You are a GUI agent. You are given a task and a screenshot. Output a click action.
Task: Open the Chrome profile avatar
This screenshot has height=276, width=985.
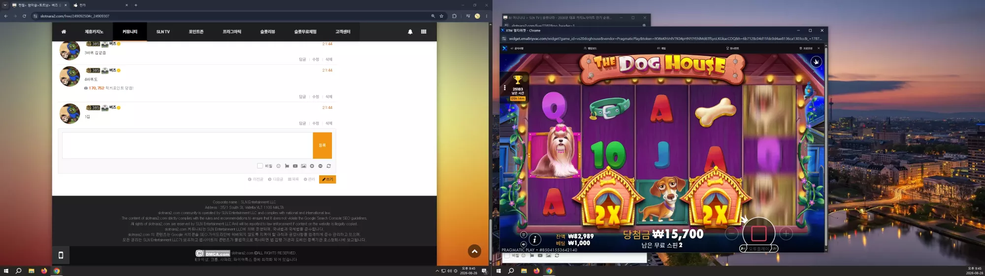coord(477,16)
